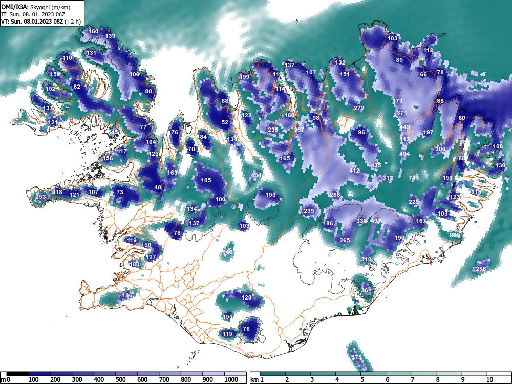This screenshot has width=512, height=384.
Task: Click the visibility value '139' on the map
Action: [x=111, y=36]
